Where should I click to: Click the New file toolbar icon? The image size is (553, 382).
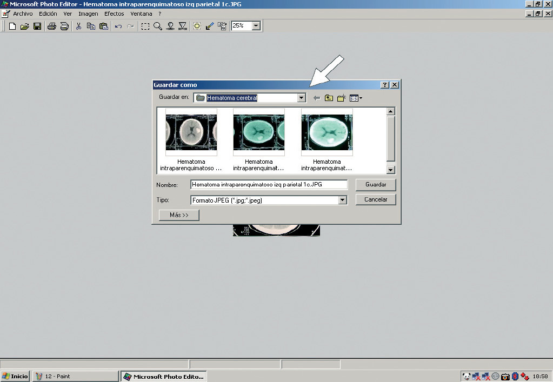tap(12, 26)
